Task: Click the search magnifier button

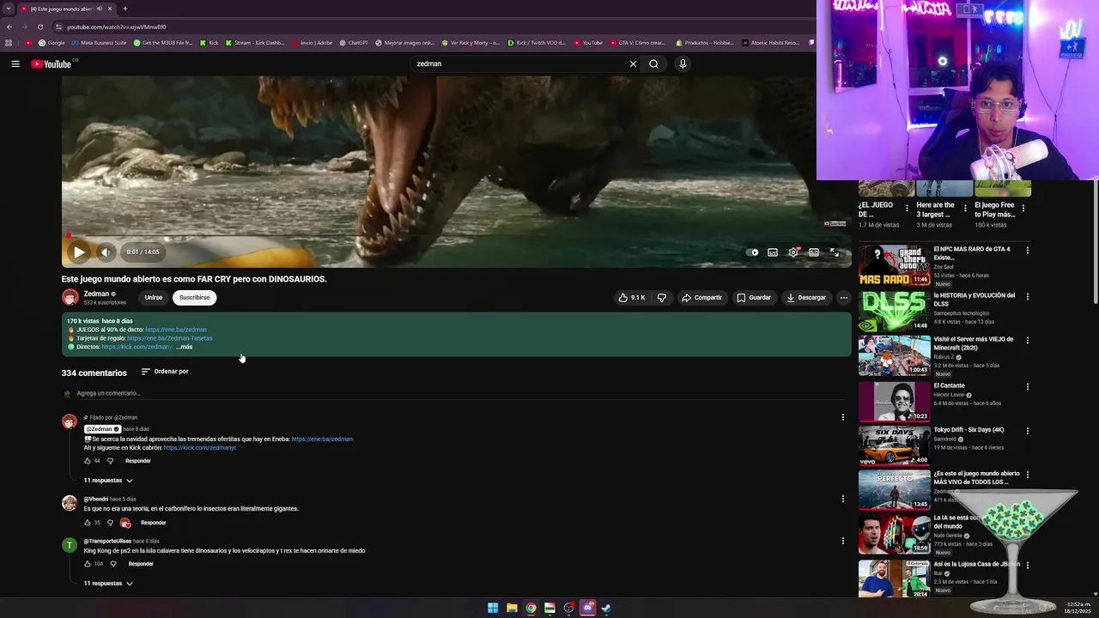Action: 653,64
